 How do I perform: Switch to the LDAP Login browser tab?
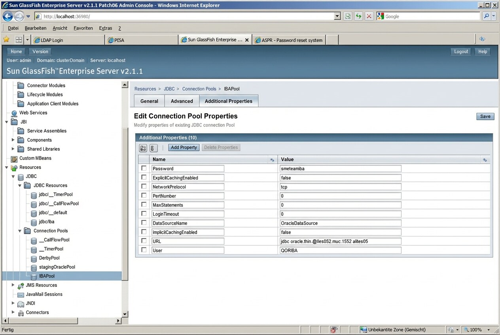(68, 40)
